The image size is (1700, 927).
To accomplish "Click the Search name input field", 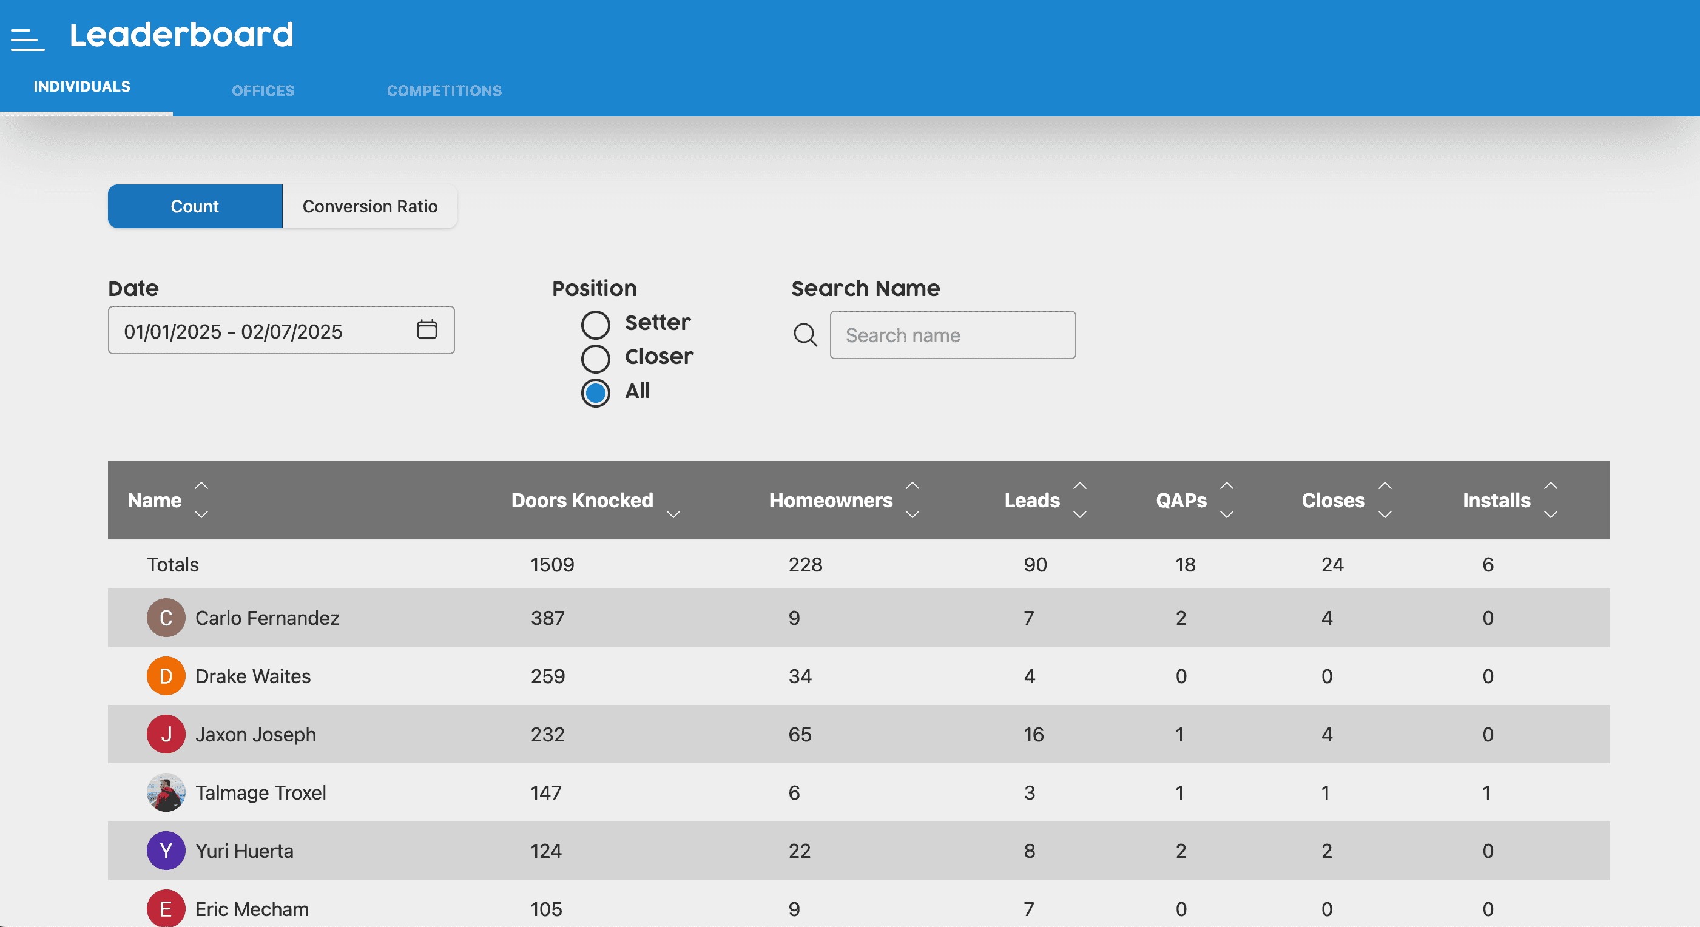I will [953, 335].
